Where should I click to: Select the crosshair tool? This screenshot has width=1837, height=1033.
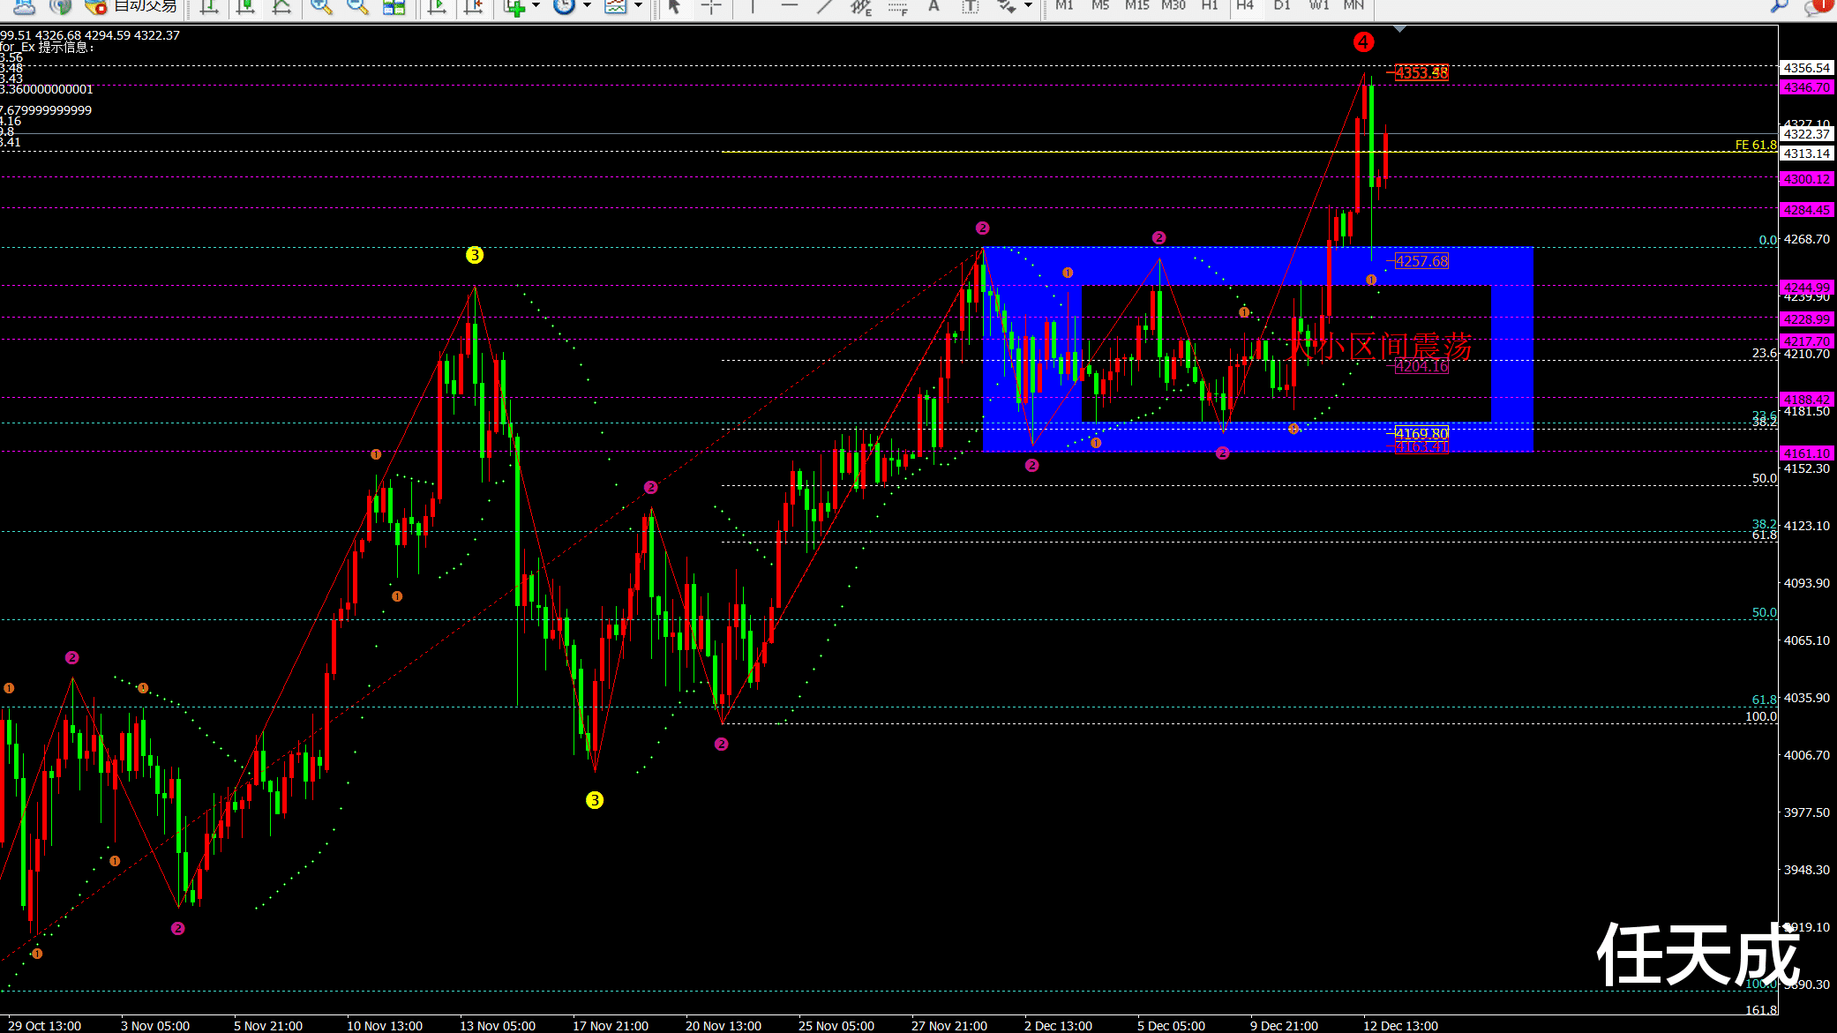click(711, 6)
